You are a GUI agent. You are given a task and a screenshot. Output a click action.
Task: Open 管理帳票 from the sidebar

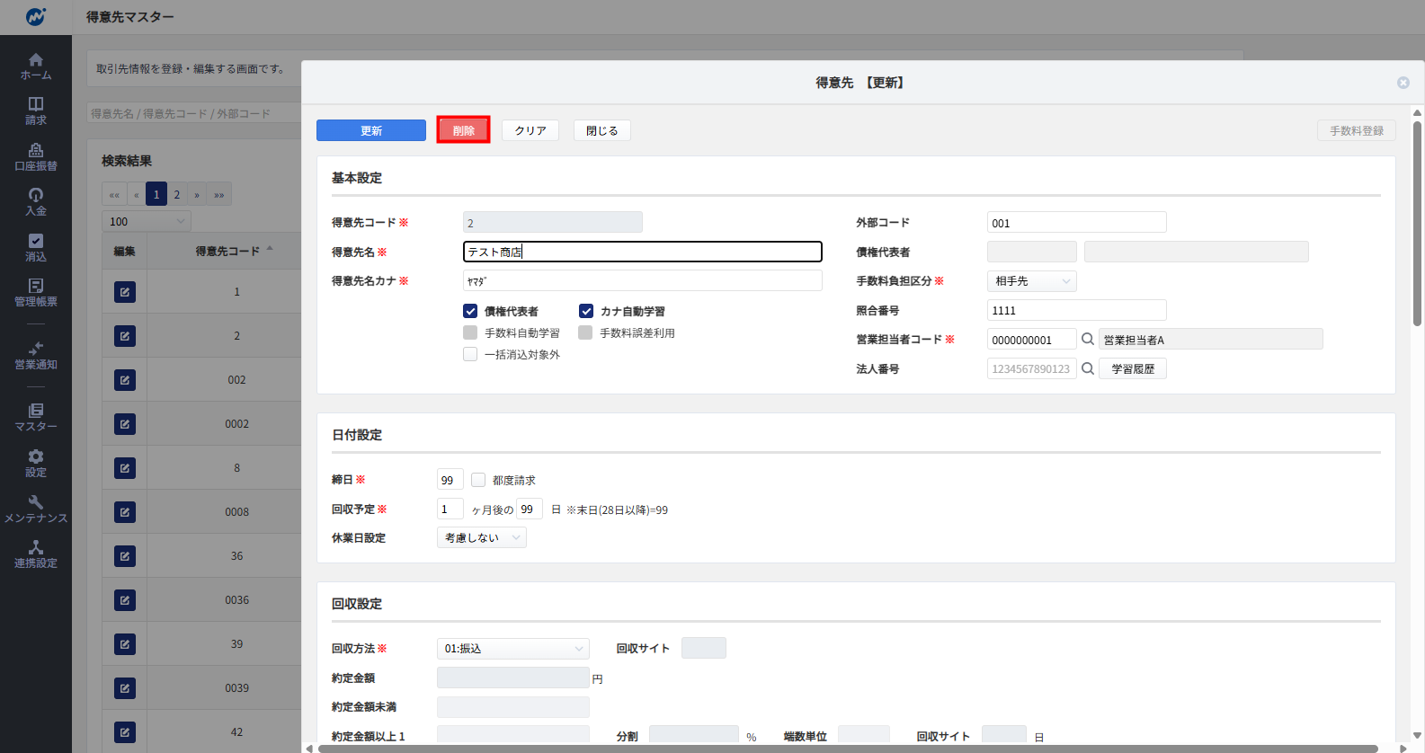[36, 292]
